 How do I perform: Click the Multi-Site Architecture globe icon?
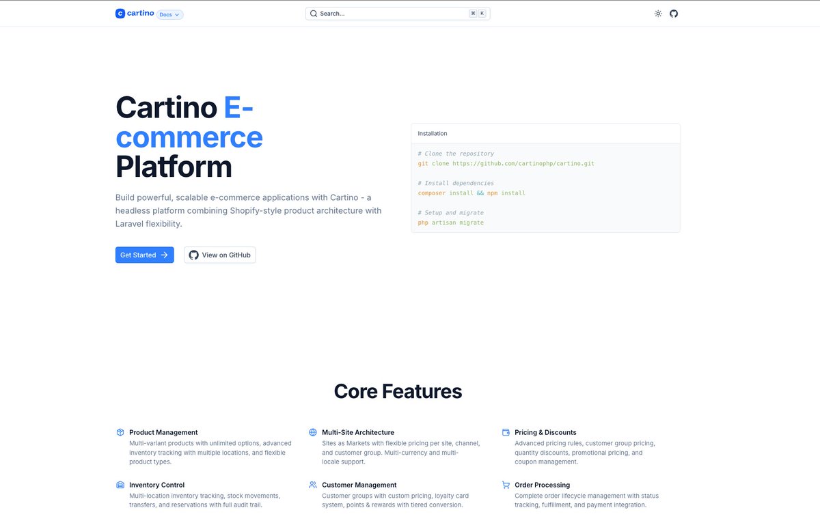[313, 432]
